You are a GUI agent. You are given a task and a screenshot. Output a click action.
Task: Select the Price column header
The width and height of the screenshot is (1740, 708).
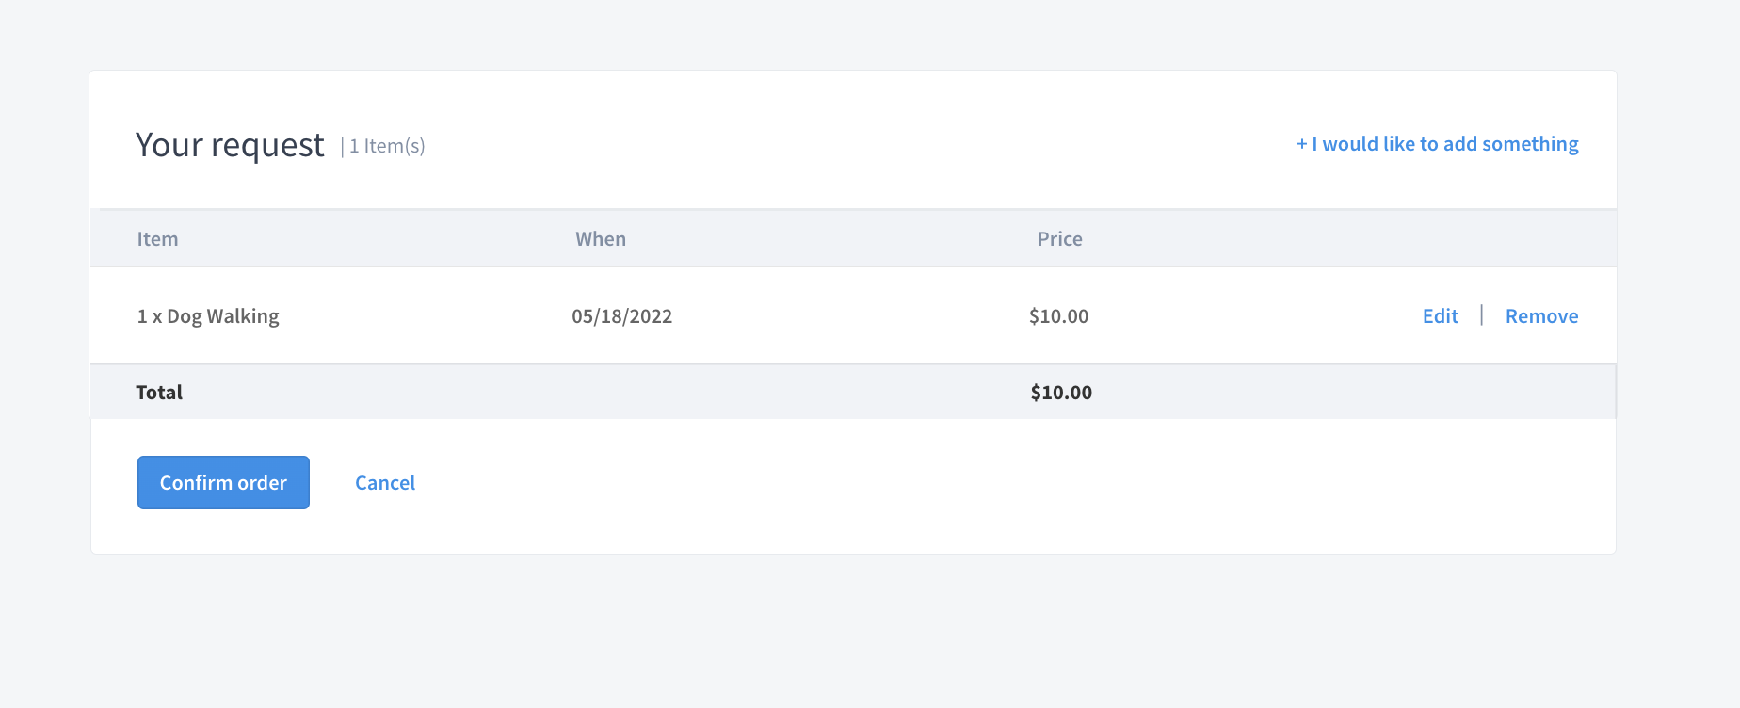pyautogui.click(x=1059, y=239)
